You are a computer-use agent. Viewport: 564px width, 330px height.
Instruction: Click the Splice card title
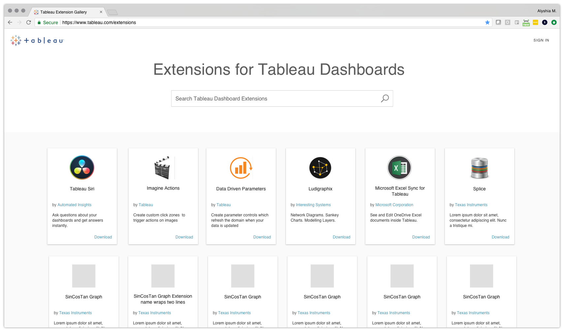pos(480,189)
